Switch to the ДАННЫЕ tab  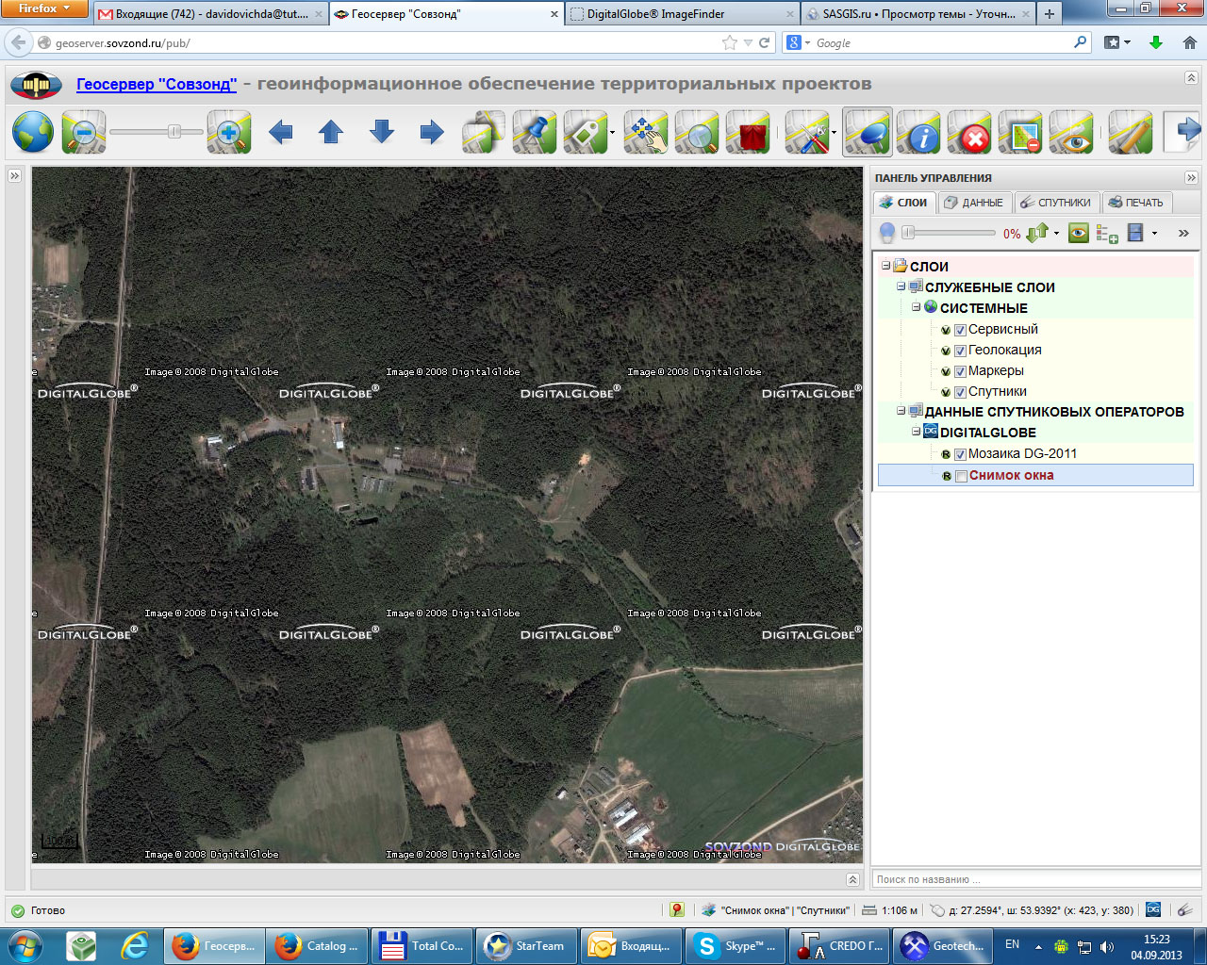[975, 203]
